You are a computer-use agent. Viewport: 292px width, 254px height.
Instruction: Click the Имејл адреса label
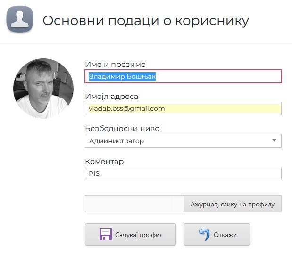[111, 97]
